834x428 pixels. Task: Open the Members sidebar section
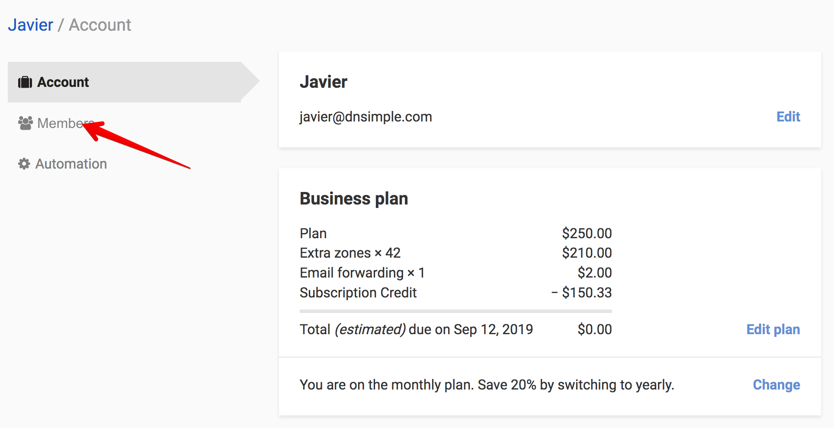(61, 123)
